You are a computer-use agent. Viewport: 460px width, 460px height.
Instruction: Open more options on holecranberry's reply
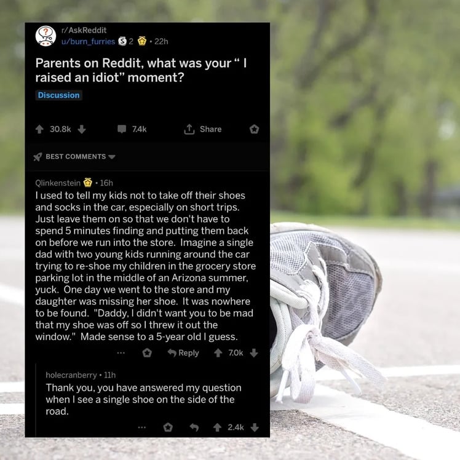coord(141,427)
